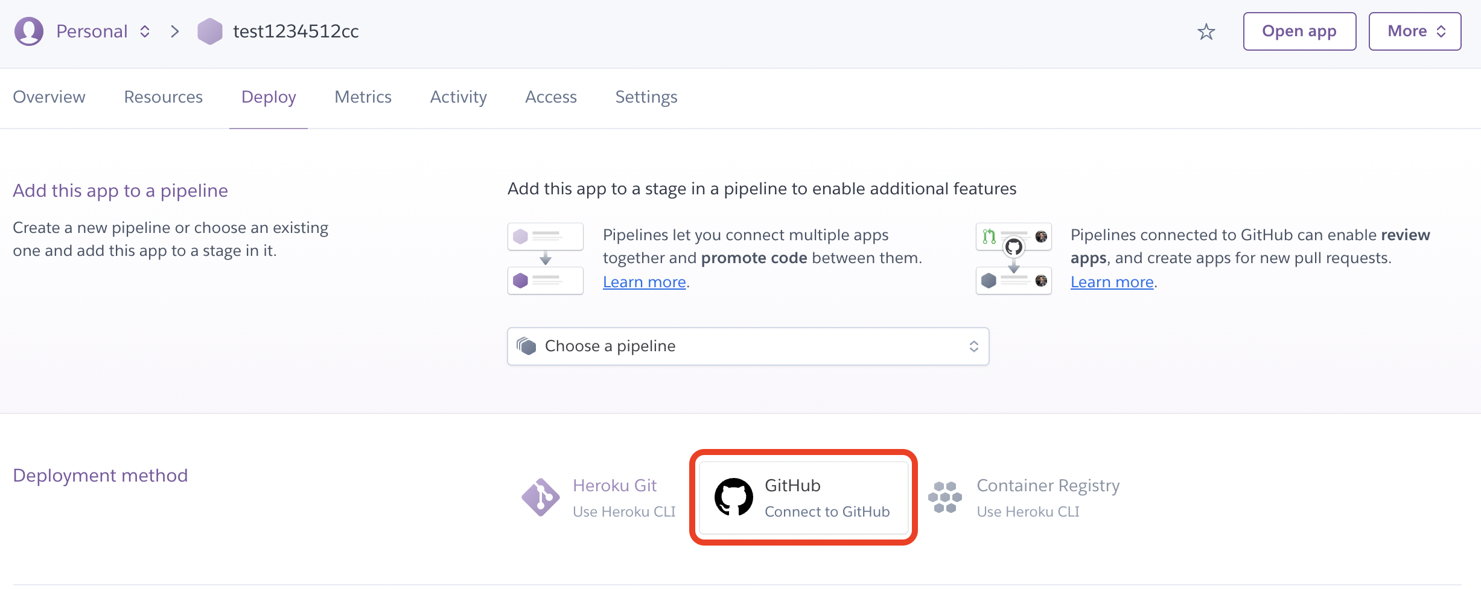Expand the More dropdown menu
This screenshot has width=1481, height=589.
point(1414,31)
